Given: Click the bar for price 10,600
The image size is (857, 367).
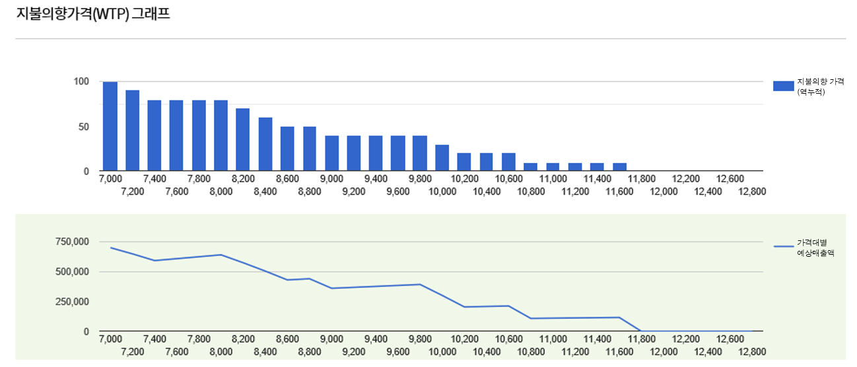Looking at the screenshot, I should click(x=508, y=162).
